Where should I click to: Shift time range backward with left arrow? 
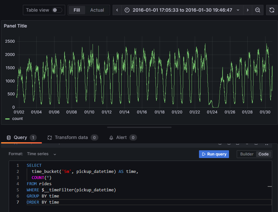pos(117,10)
